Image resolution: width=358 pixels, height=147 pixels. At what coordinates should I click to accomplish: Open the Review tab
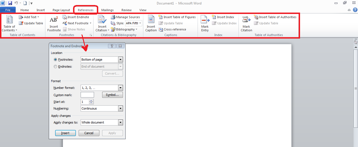click(x=127, y=10)
